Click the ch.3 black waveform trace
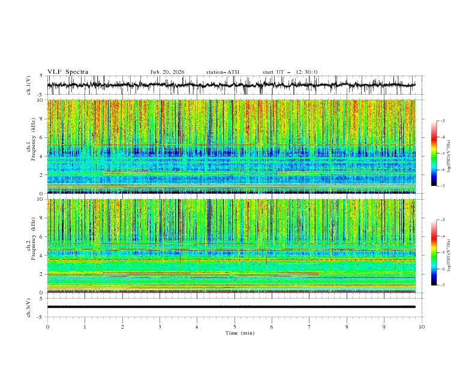The width and height of the screenshot is (475, 367). (232, 307)
